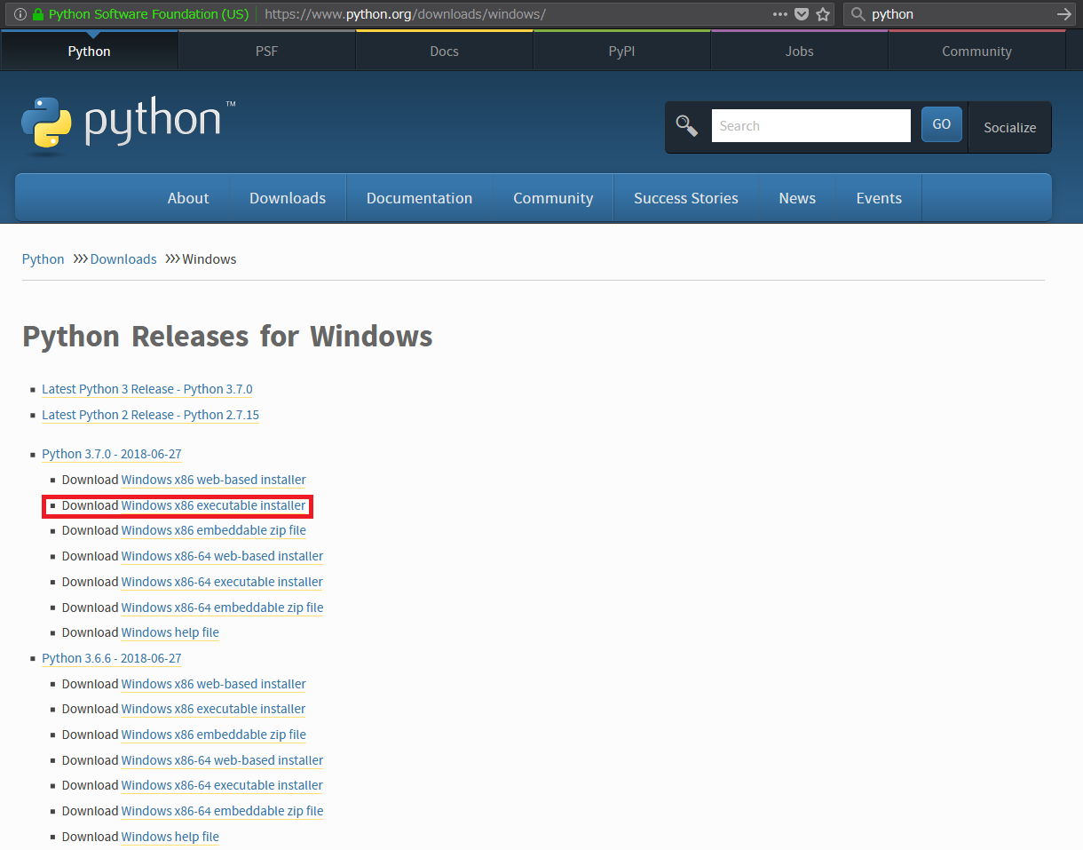This screenshot has width=1083, height=850.
Task: Open the tracking protection shield icon
Action: tap(802, 14)
